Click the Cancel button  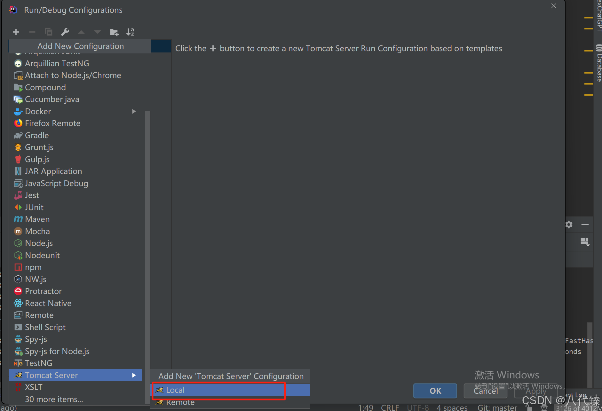[x=486, y=391]
